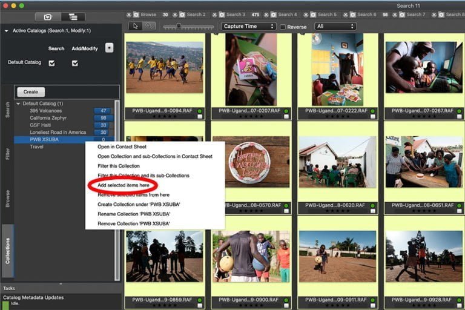Click the list panel icon at top left

tap(73, 17)
